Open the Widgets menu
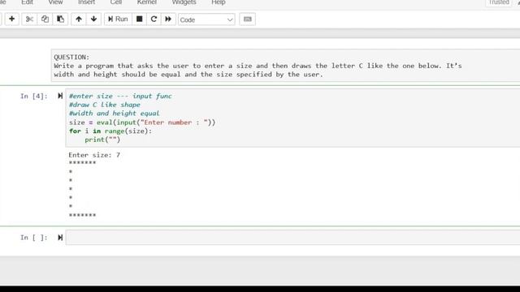 (x=184, y=2)
